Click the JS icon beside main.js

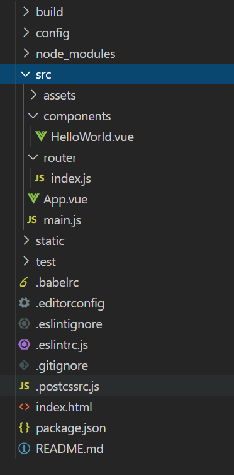tap(31, 220)
